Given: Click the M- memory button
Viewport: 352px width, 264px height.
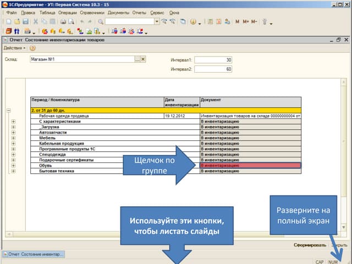Looking at the screenshot, I should coord(254,21).
